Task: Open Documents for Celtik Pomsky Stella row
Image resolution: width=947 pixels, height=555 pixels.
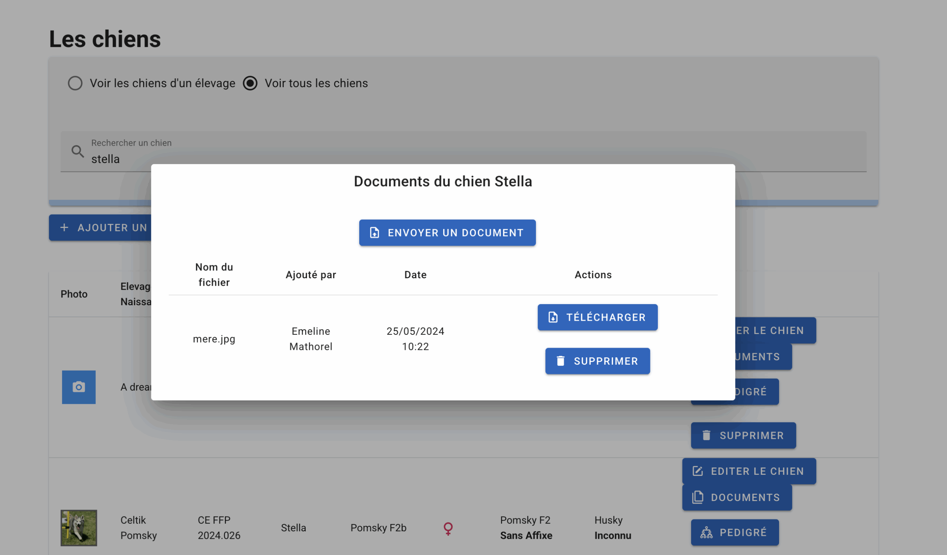Action: tap(737, 497)
